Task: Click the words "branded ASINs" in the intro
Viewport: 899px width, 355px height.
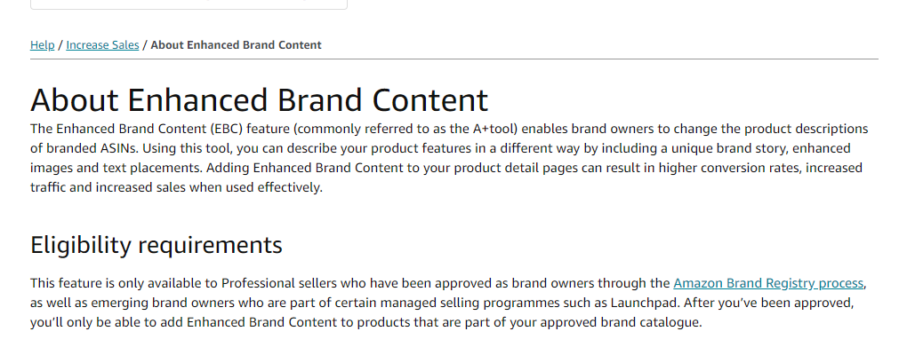Action: [x=91, y=148]
